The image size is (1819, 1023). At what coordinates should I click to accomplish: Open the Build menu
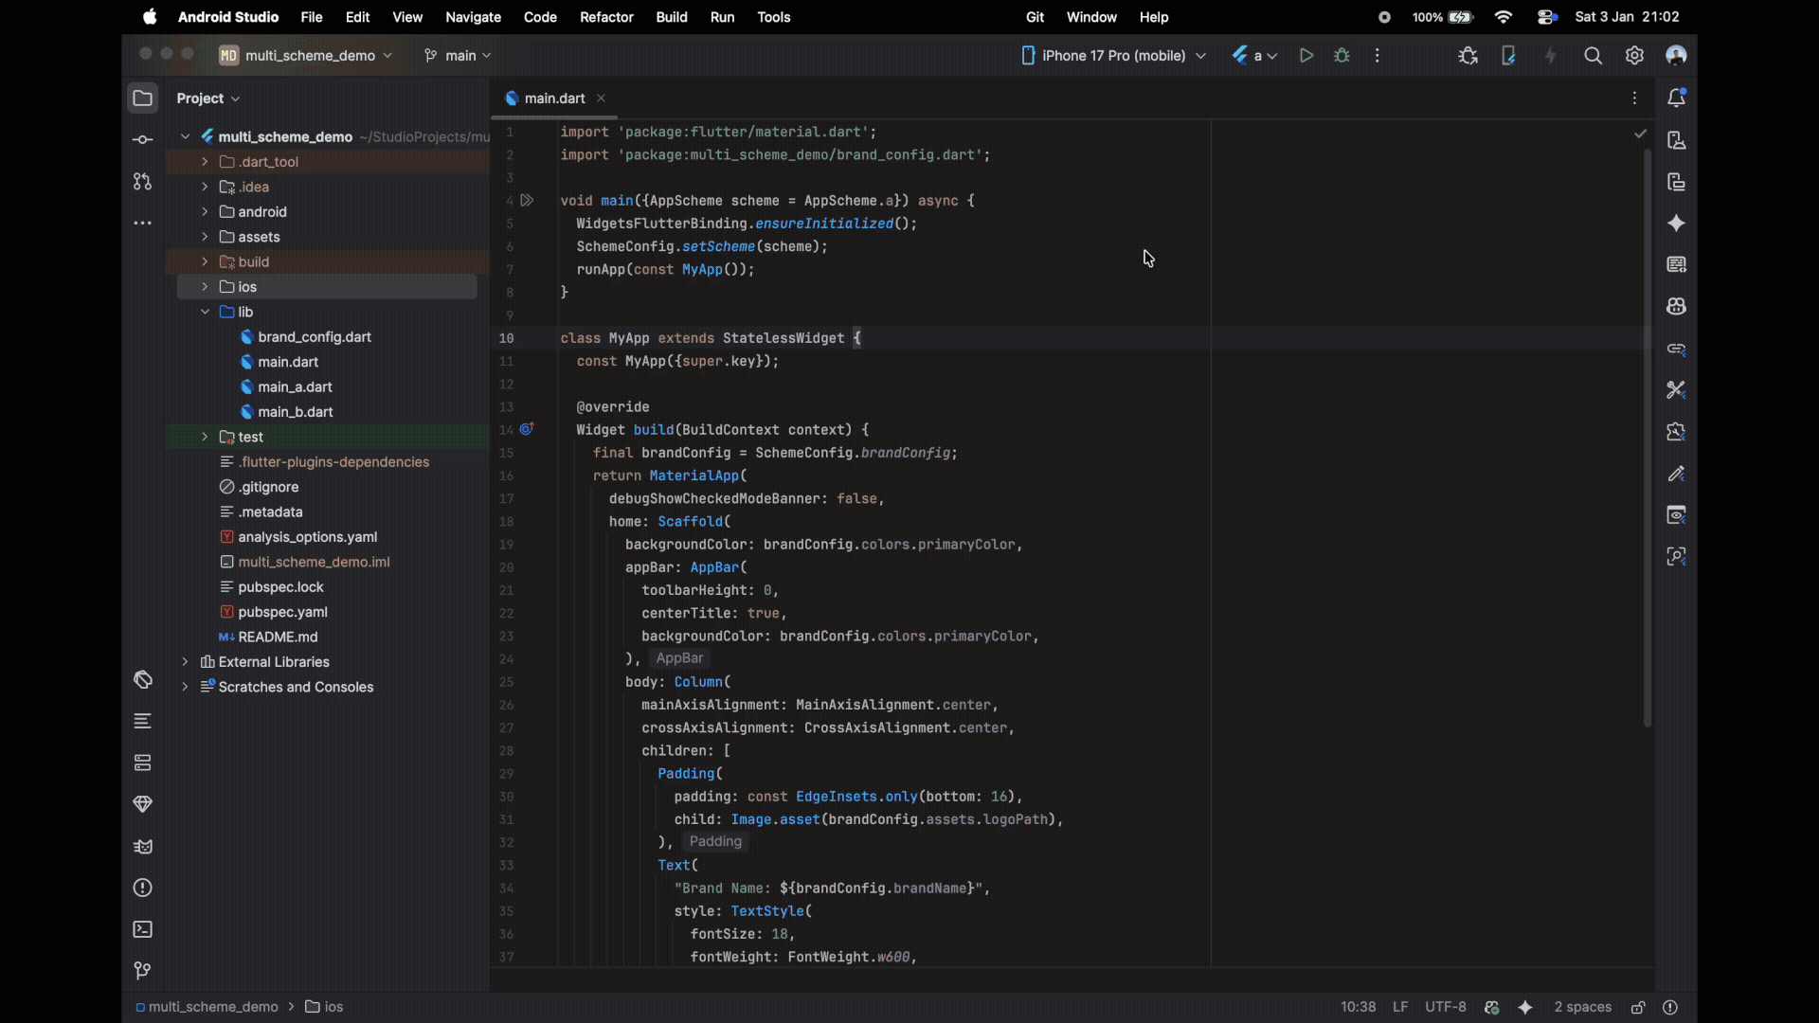(x=672, y=17)
